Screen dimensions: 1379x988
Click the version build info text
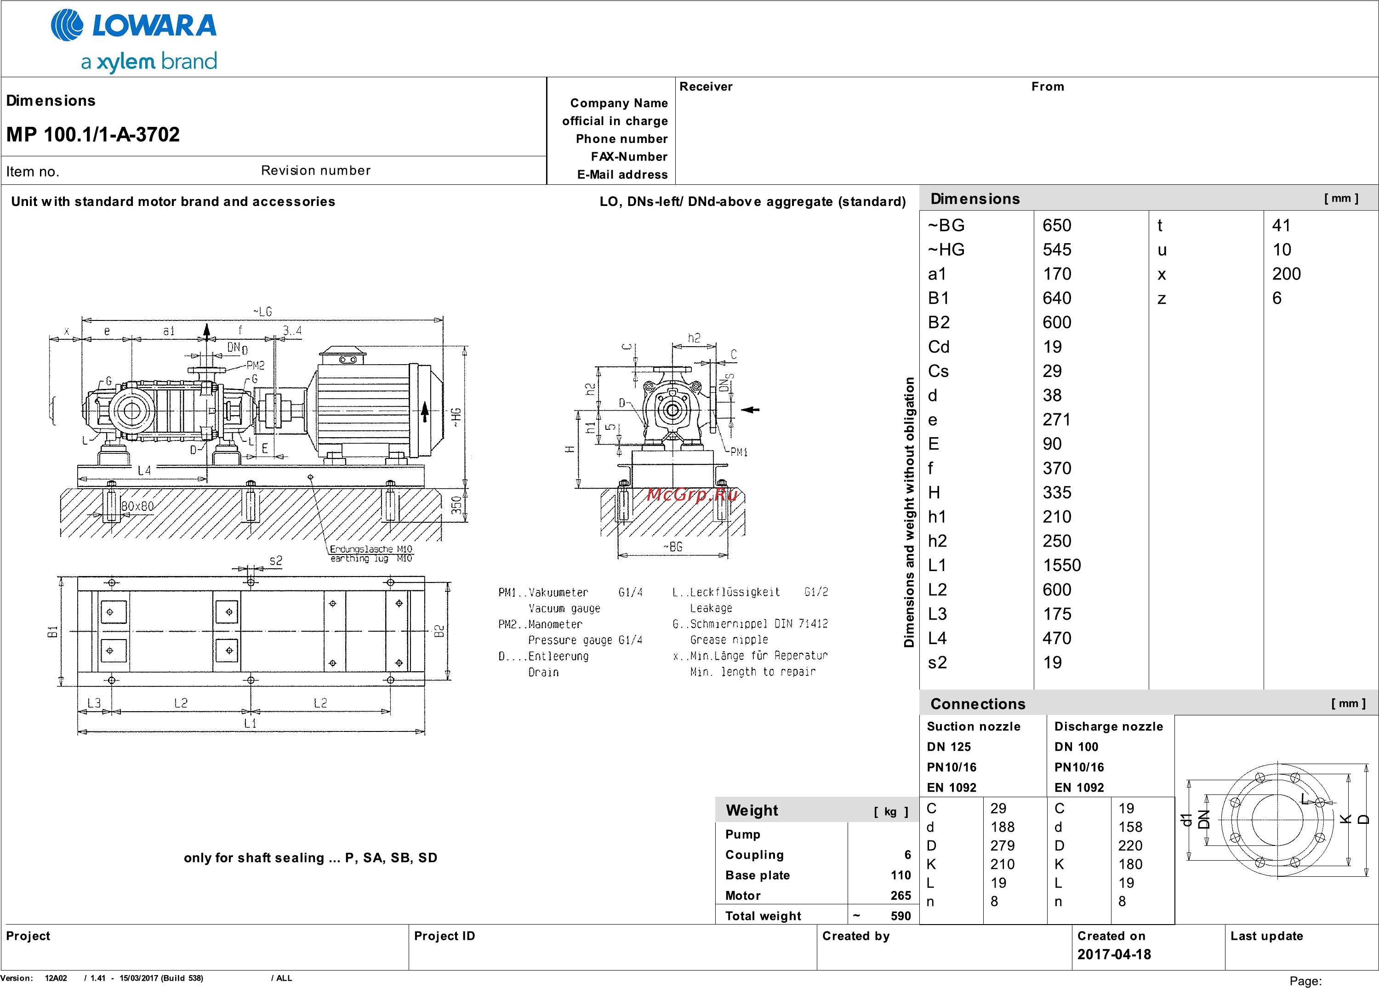146,978
